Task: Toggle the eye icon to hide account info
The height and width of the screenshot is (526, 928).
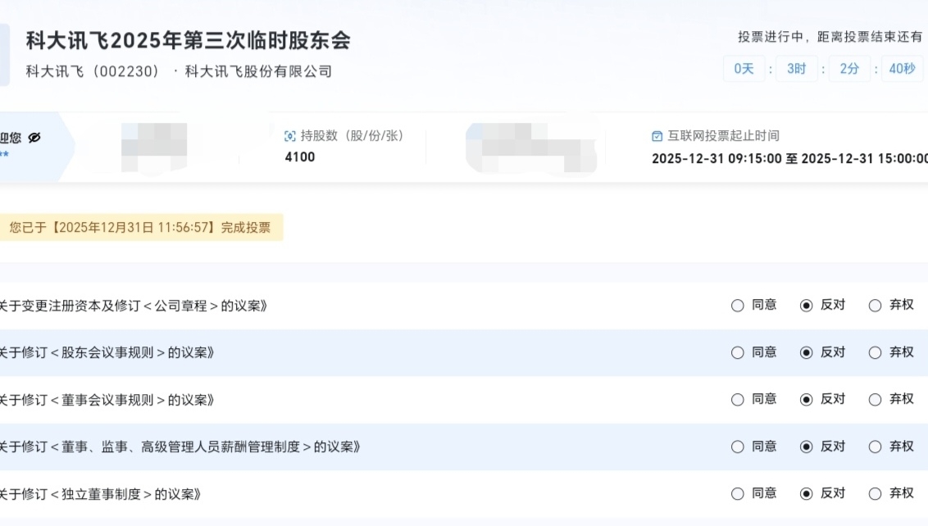Action: tap(34, 138)
